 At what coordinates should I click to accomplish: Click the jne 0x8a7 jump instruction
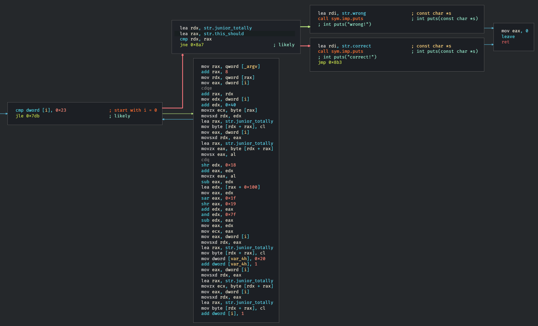192,45
